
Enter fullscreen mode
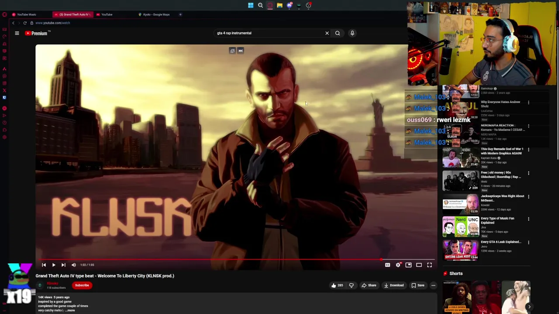pyautogui.click(x=429, y=265)
